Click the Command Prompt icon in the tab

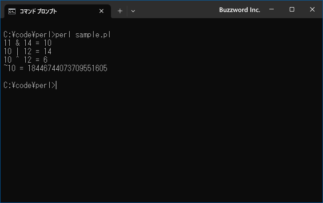click(x=12, y=12)
